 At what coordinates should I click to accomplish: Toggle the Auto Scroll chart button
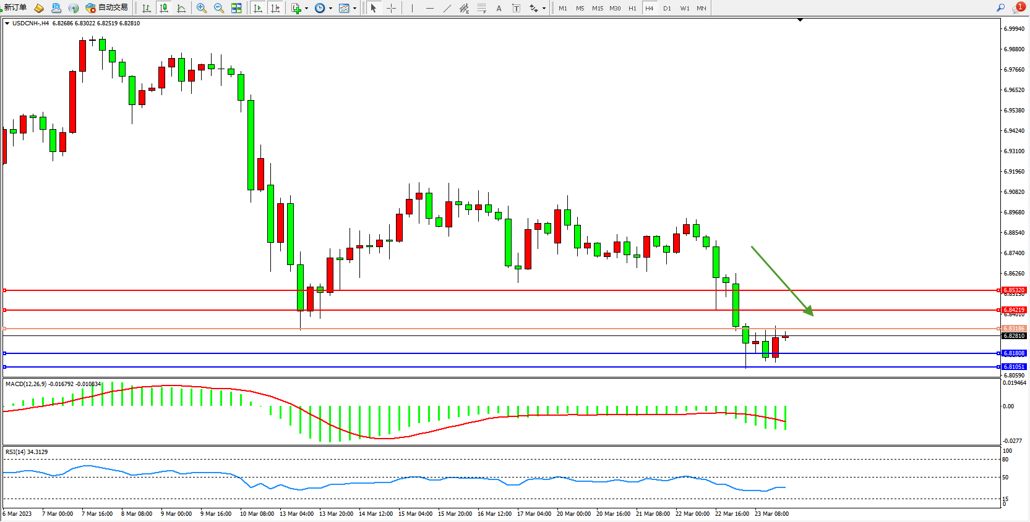point(258,8)
